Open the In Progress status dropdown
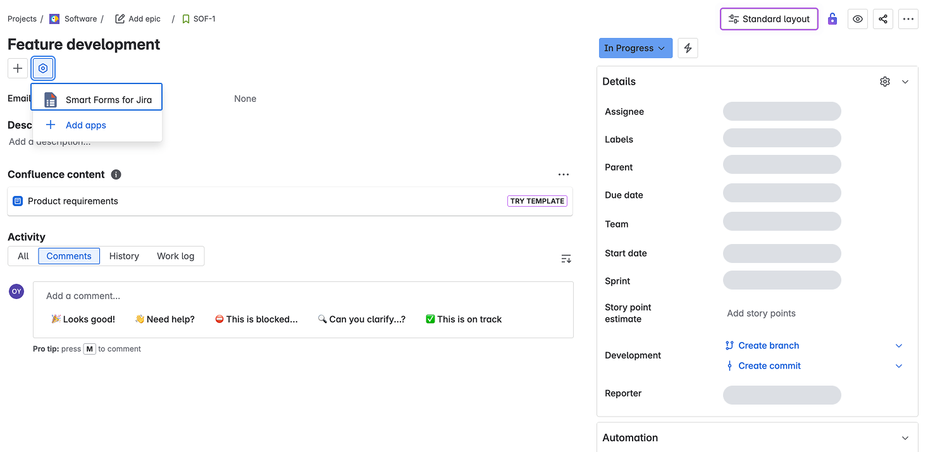 pos(635,48)
